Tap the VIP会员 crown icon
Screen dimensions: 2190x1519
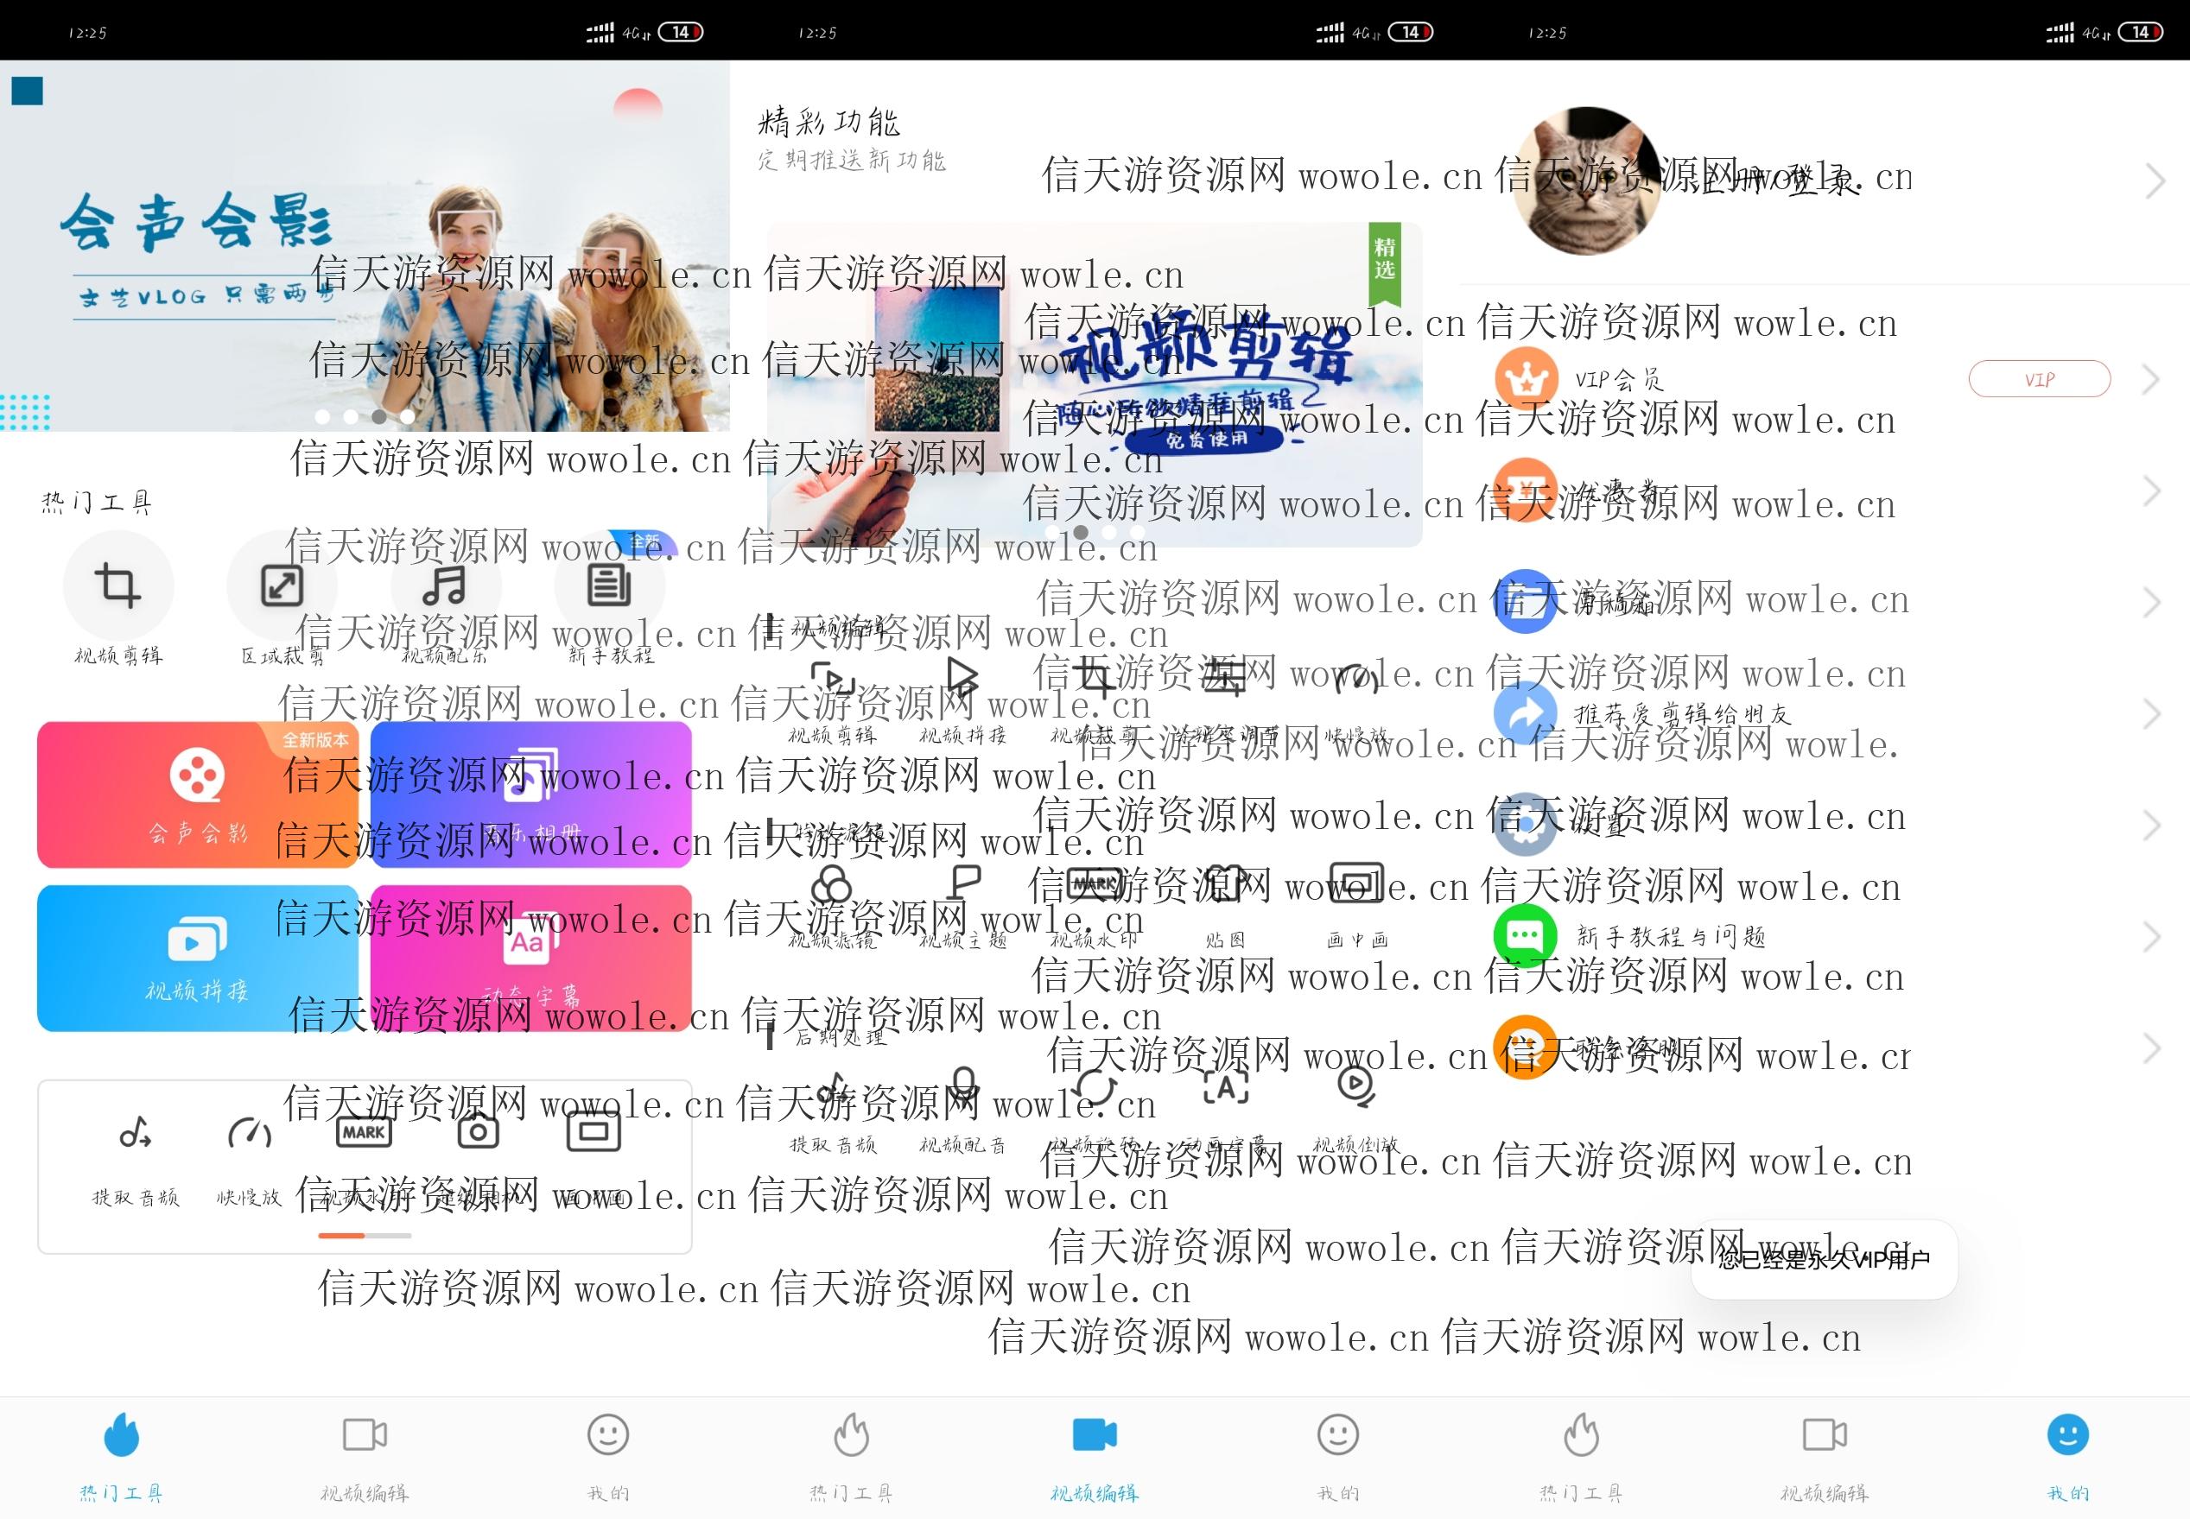(x=1526, y=379)
